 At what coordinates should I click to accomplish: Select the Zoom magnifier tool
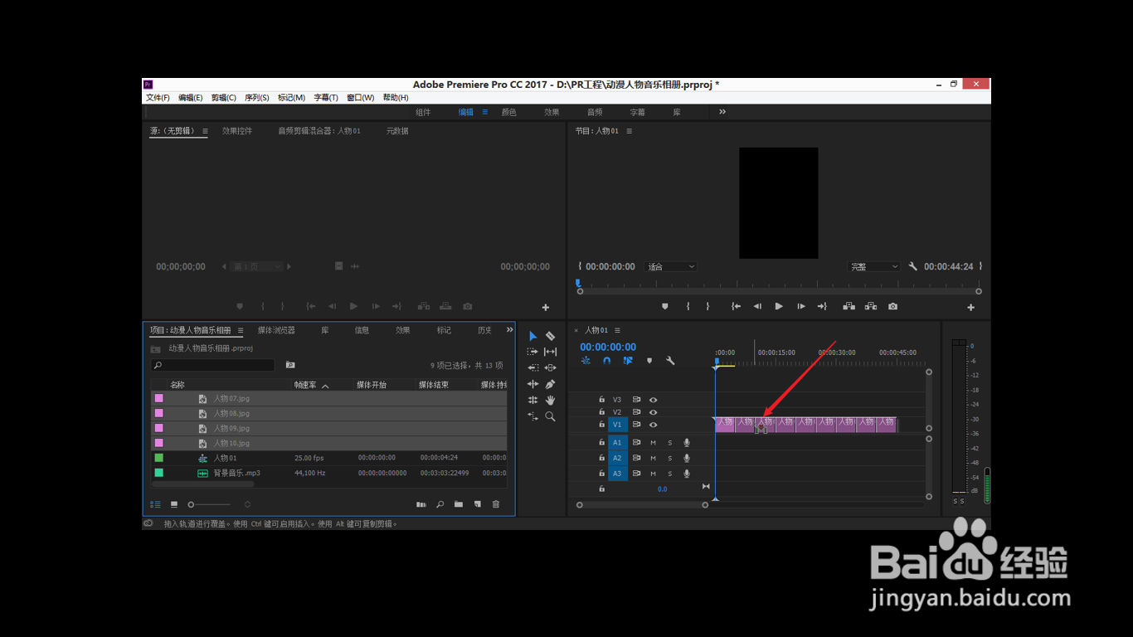[550, 416]
